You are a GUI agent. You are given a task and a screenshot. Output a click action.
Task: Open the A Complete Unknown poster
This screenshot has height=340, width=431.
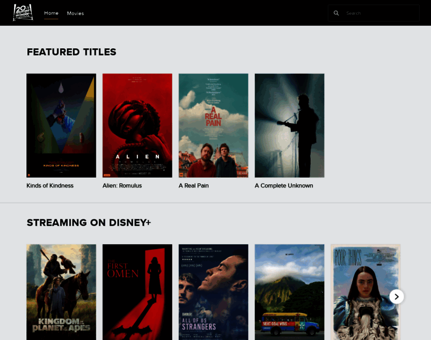[289, 125]
